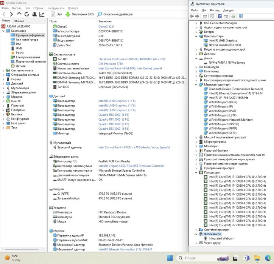Click the Оновлення драйверів button

(x=115, y=14)
